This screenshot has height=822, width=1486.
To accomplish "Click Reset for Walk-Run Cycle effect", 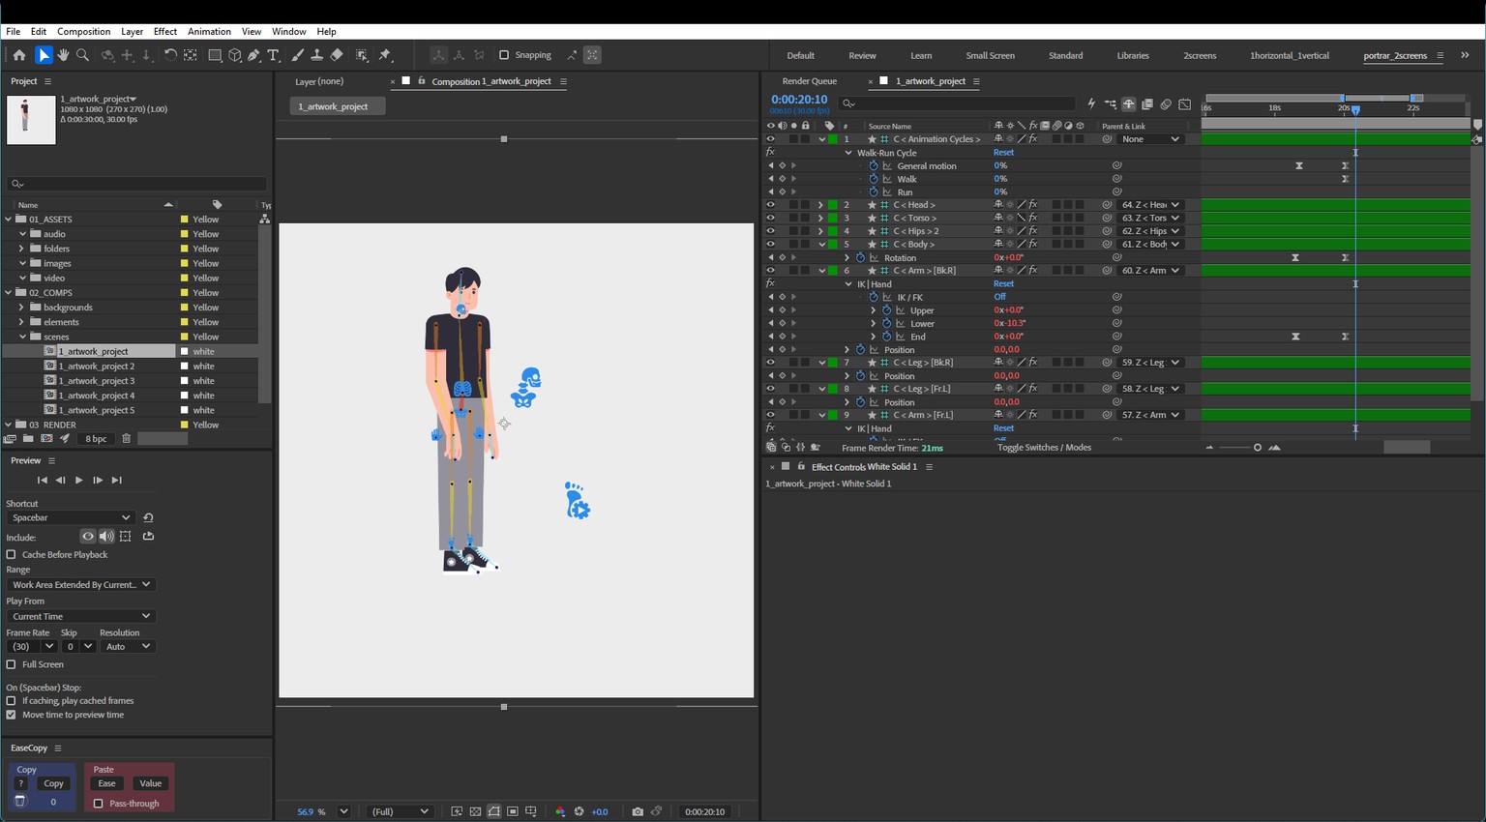I will pyautogui.click(x=1003, y=153).
